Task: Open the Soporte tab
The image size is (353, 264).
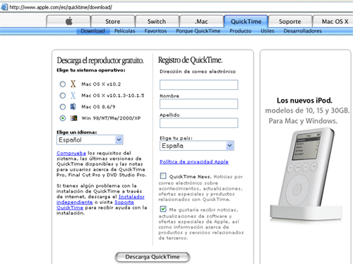Action: 290,21
